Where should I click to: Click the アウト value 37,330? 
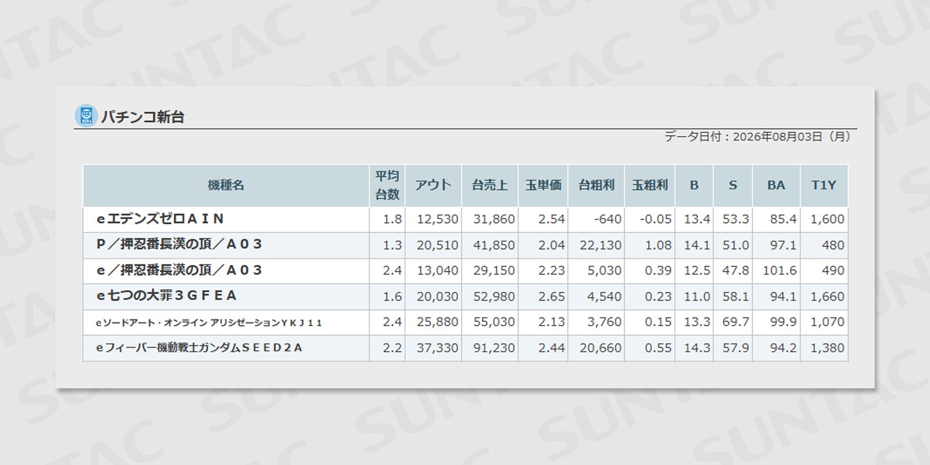(437, 348)
